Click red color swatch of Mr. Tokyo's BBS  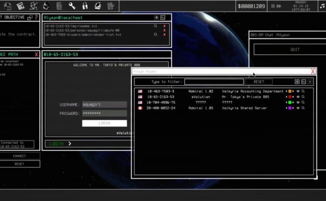[x=290, y=97]
